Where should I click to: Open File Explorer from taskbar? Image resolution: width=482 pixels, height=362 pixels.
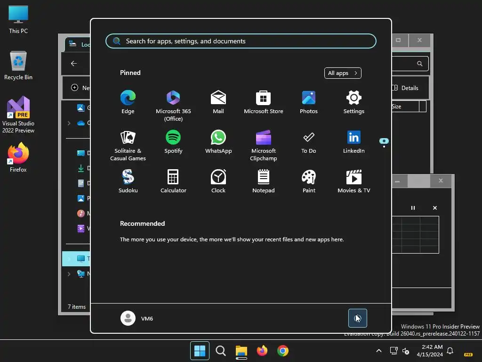(241, 351)
